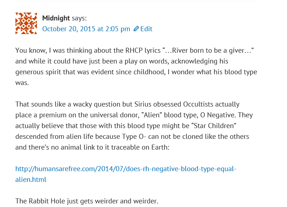The height and width of the screenshot is (207, 287).
Task: Open the October 20, 2015 comment permalink
Action: (86, 29)
